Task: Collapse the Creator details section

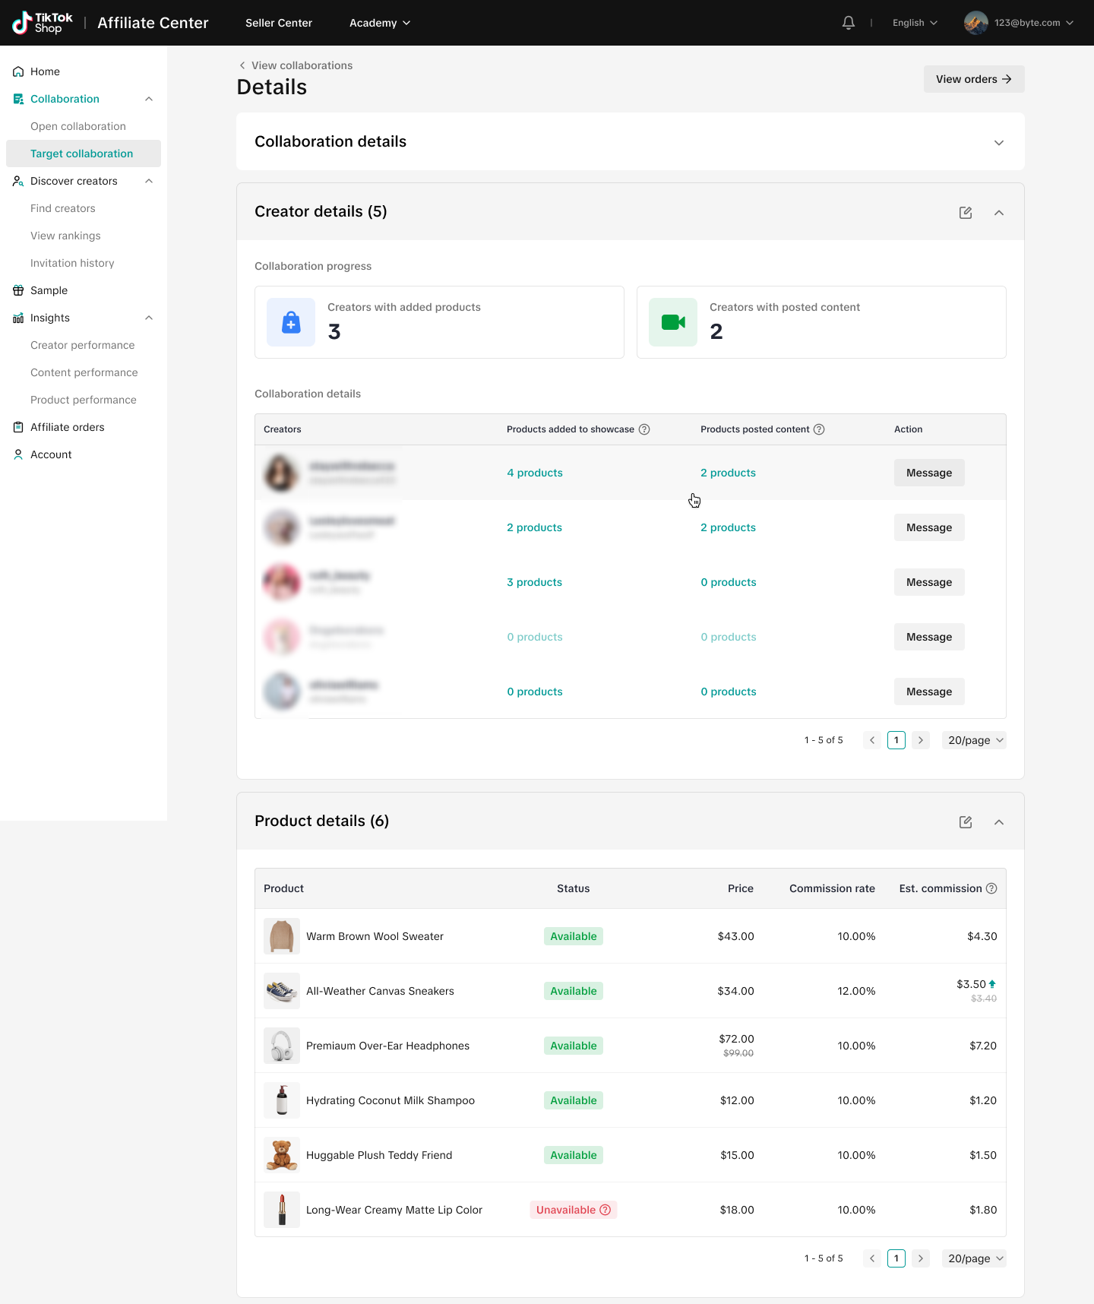Action: (x=999, y=213)
